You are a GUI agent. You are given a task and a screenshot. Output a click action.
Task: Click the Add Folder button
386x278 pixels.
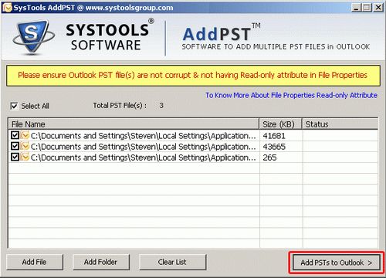pos(101,262)
